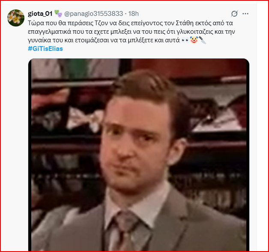This screenshot has height=252, width=269.
Task: Click the theater masks emoji beside giota_01
Action: coord(58,14)
